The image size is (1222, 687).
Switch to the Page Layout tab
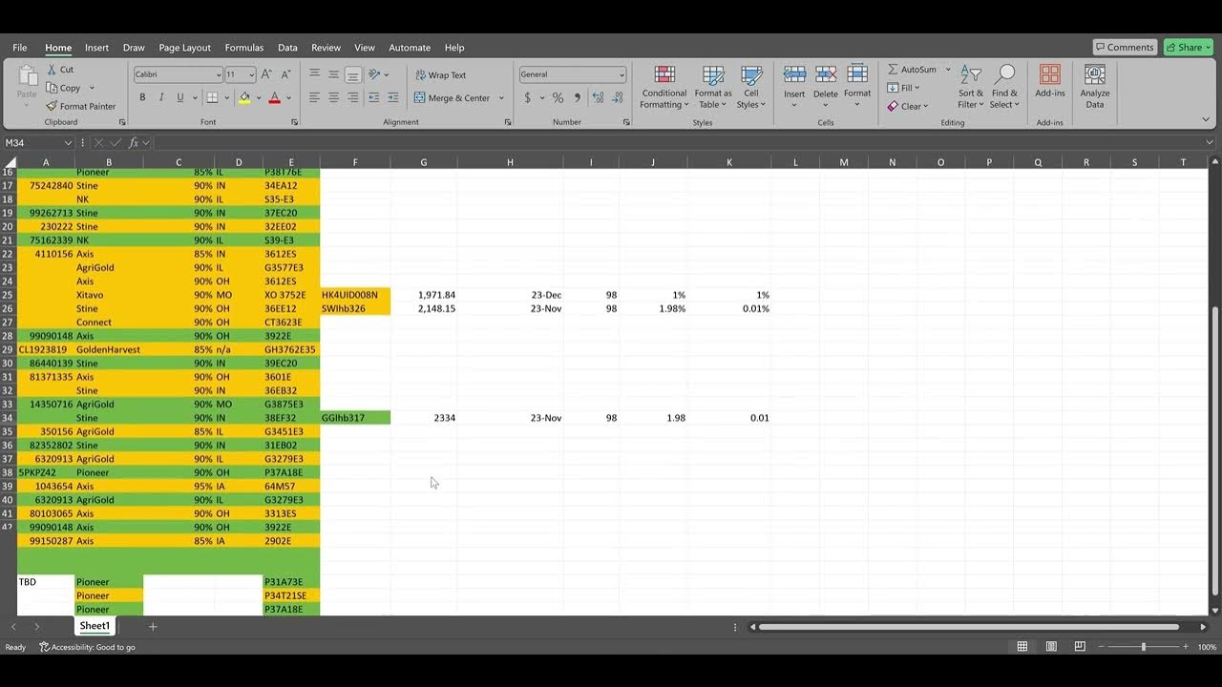[184, 48]
